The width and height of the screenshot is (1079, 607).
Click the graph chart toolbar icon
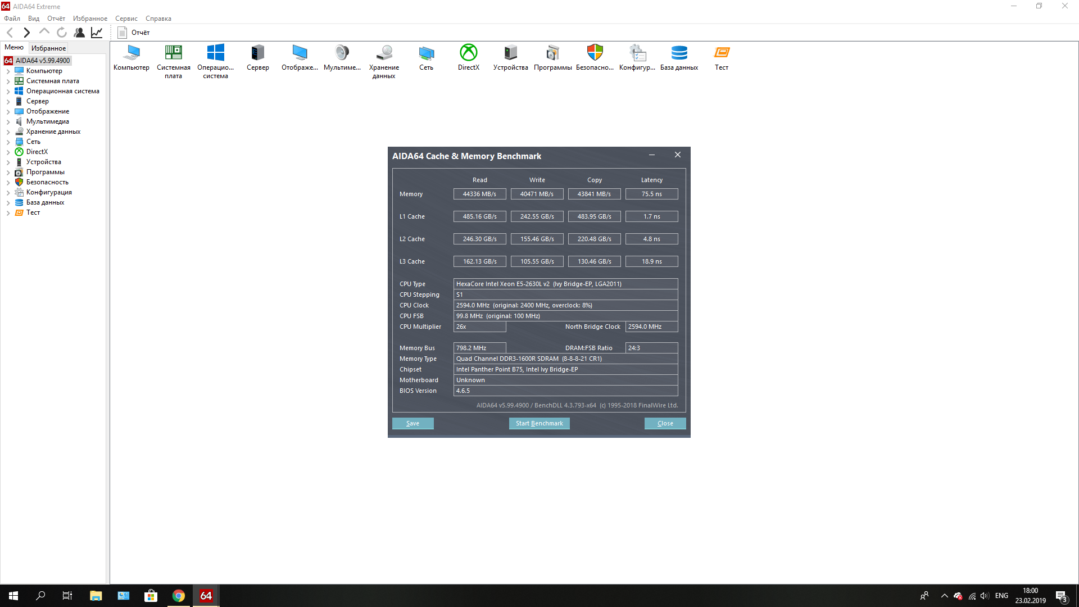point(97,33)
